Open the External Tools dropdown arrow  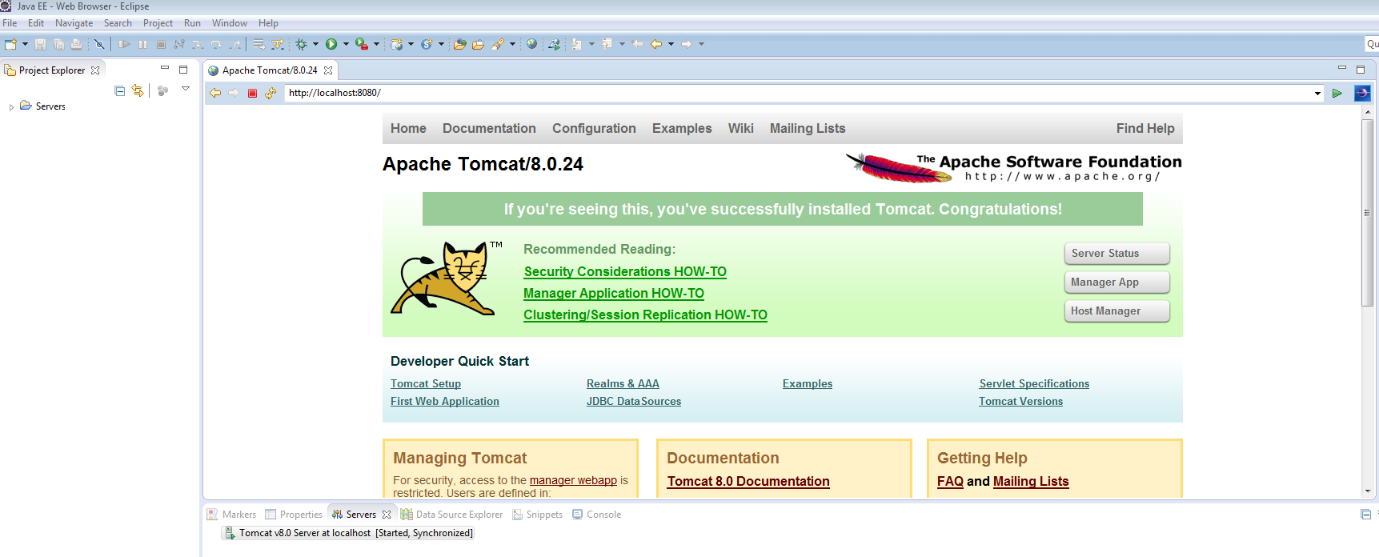point(376,44)
